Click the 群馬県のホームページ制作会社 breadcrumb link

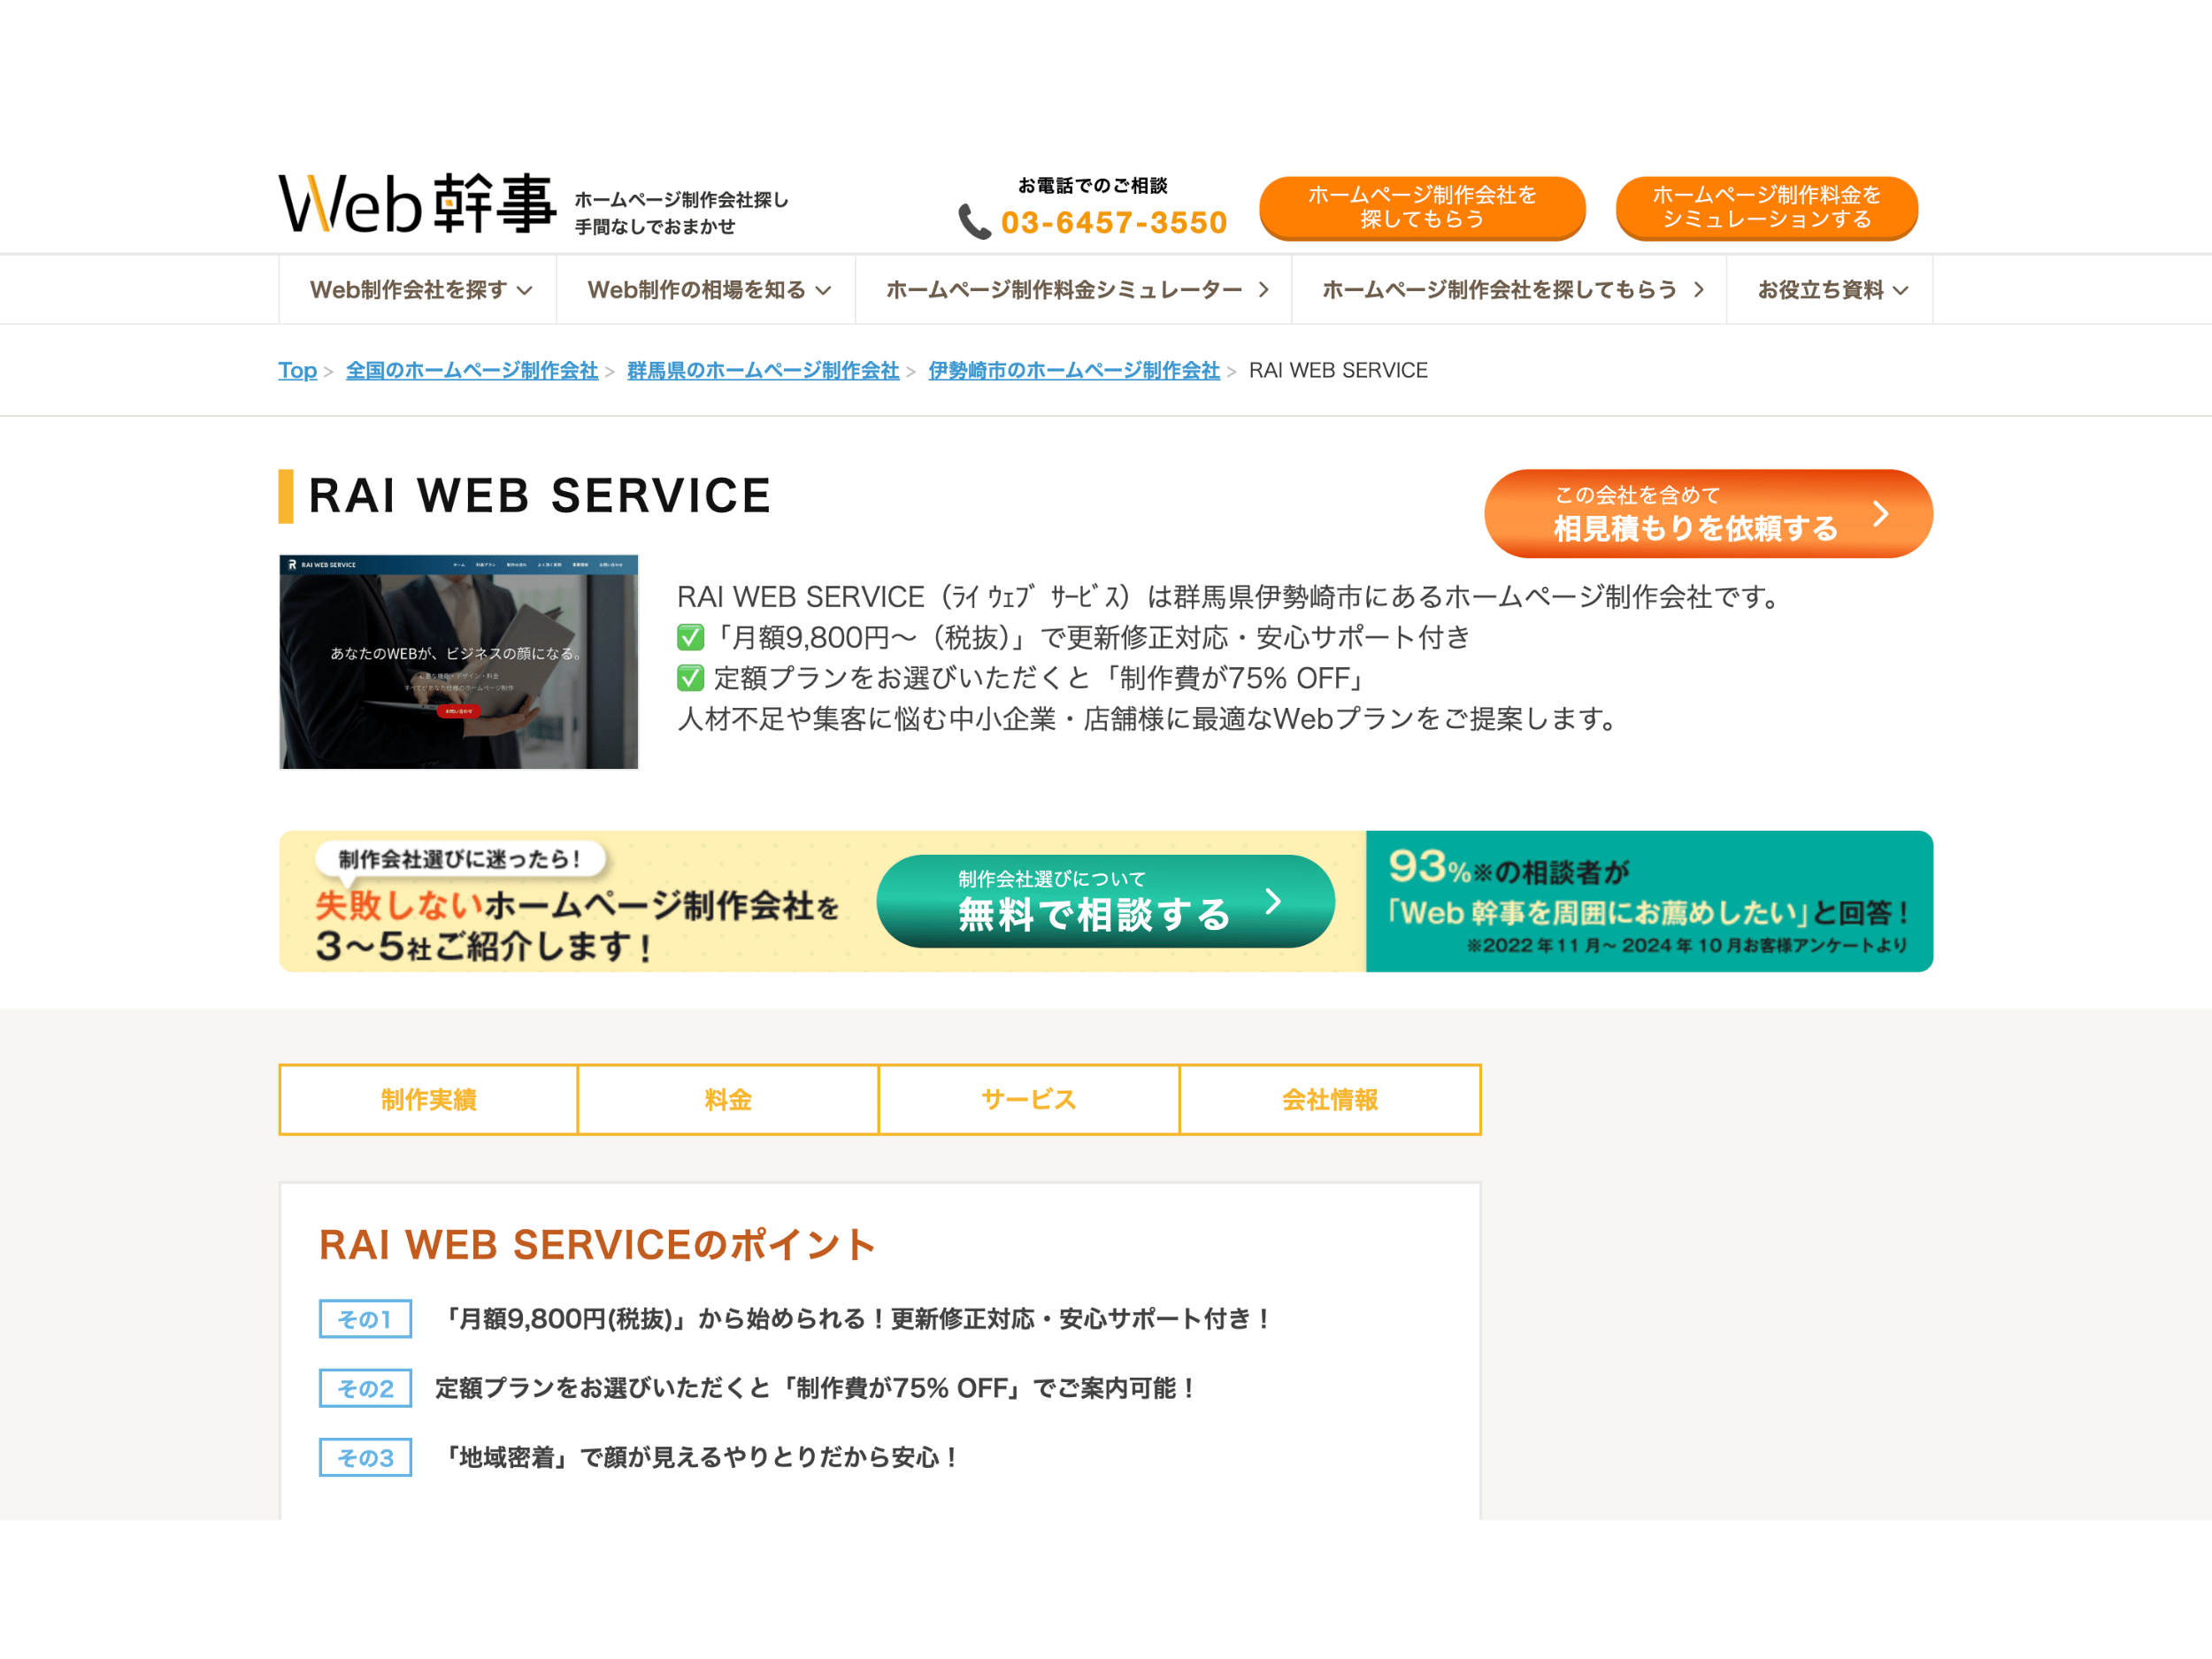(761, 370)
